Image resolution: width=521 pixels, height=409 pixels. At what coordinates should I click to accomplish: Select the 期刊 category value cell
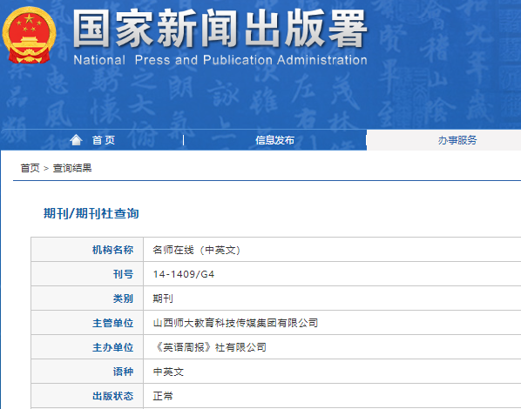(x=332, y=298)
